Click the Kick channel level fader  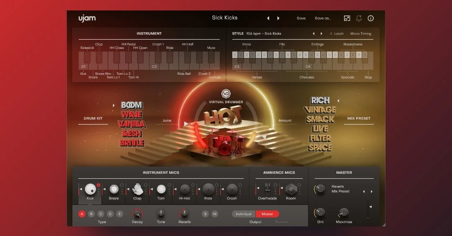click(x=80, y=190)
